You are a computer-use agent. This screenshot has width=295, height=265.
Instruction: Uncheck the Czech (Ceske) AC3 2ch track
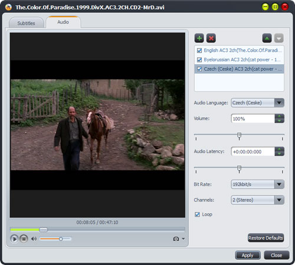(199, 69)
